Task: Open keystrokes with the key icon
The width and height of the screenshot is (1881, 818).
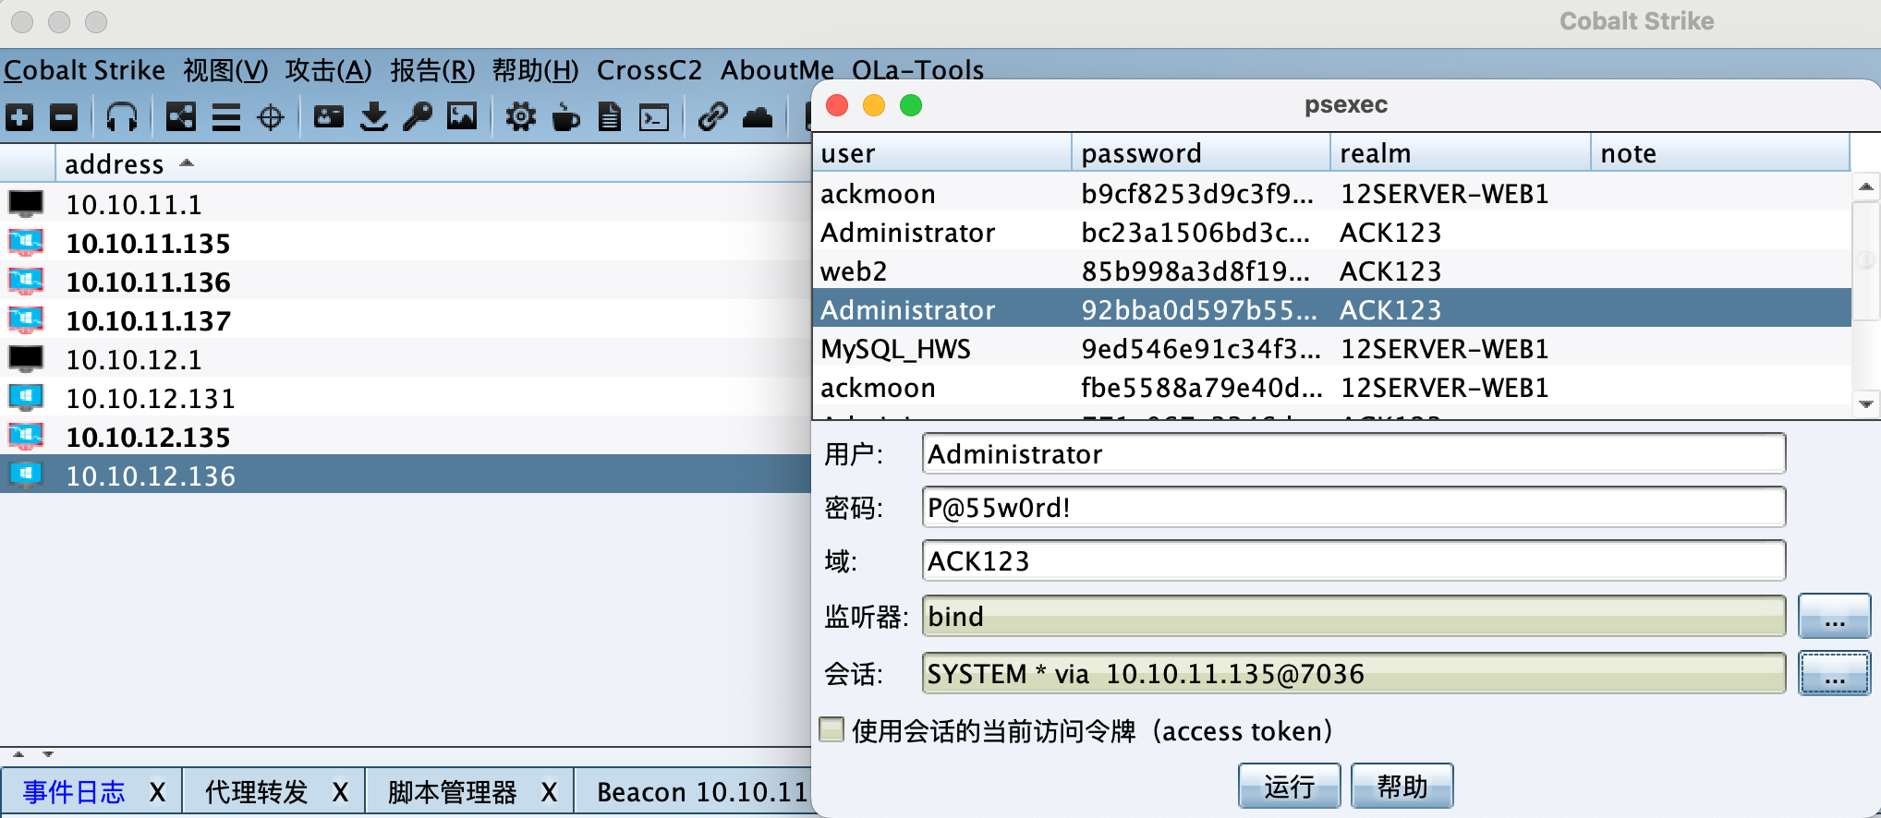Action: point(418,117)
